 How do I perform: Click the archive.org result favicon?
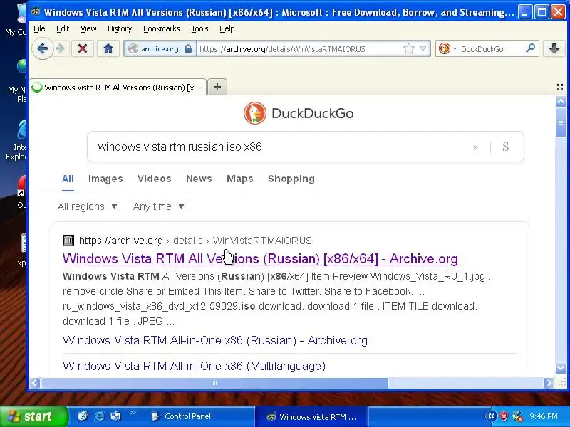click(68, 241)
